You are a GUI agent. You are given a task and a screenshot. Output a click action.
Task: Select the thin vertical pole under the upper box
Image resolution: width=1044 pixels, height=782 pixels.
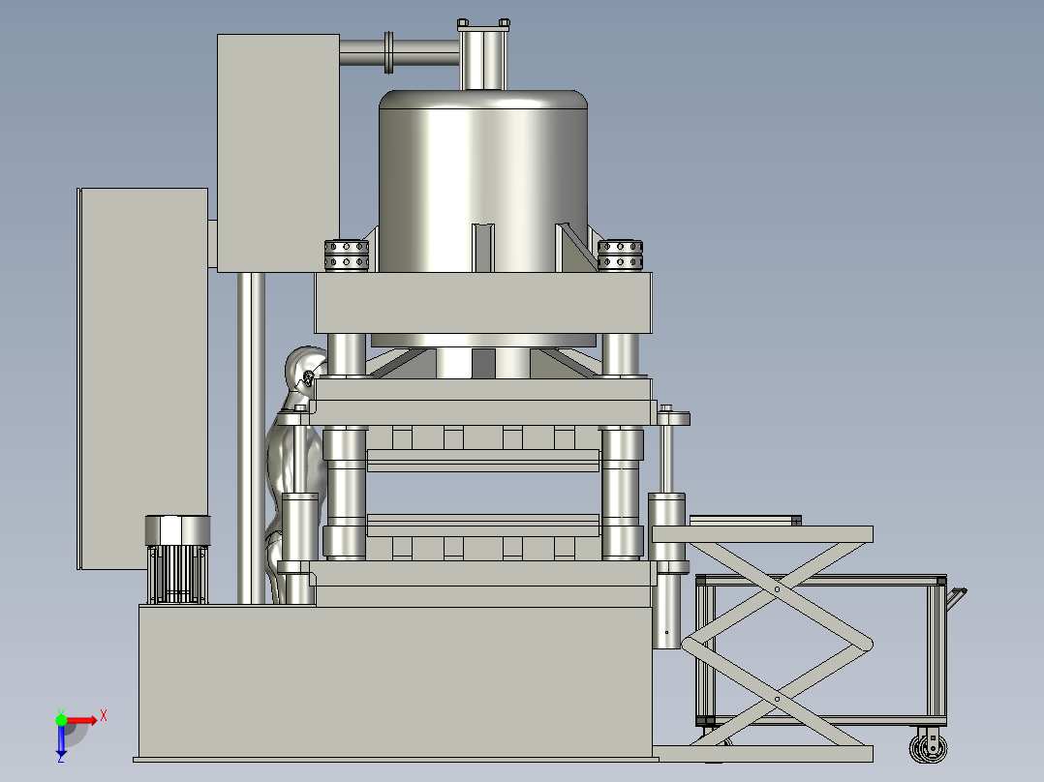(x=251, y=437)
